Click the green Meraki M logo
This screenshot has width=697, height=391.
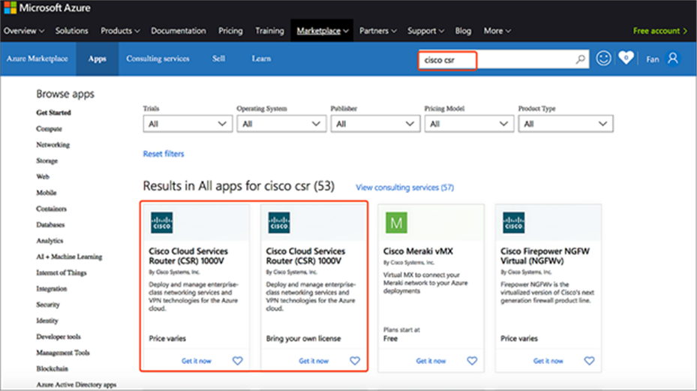click(x=396, y=222)
